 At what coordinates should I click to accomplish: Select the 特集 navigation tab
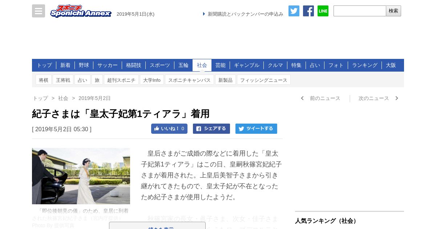296,65
